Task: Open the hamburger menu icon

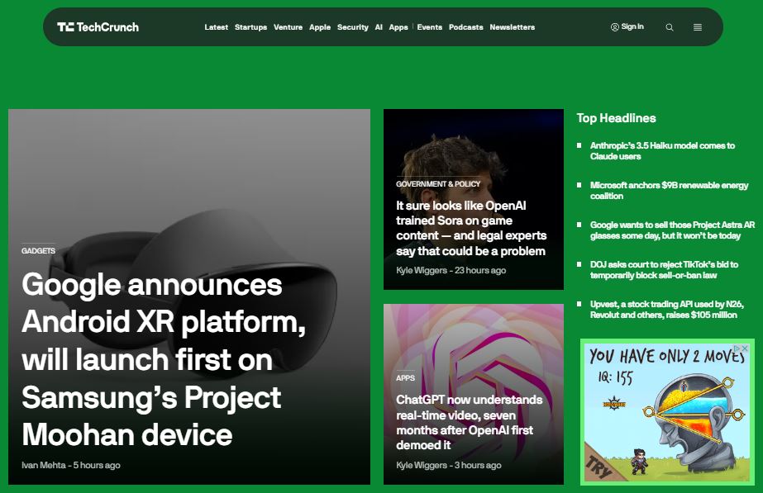Action: coord(698,27)
